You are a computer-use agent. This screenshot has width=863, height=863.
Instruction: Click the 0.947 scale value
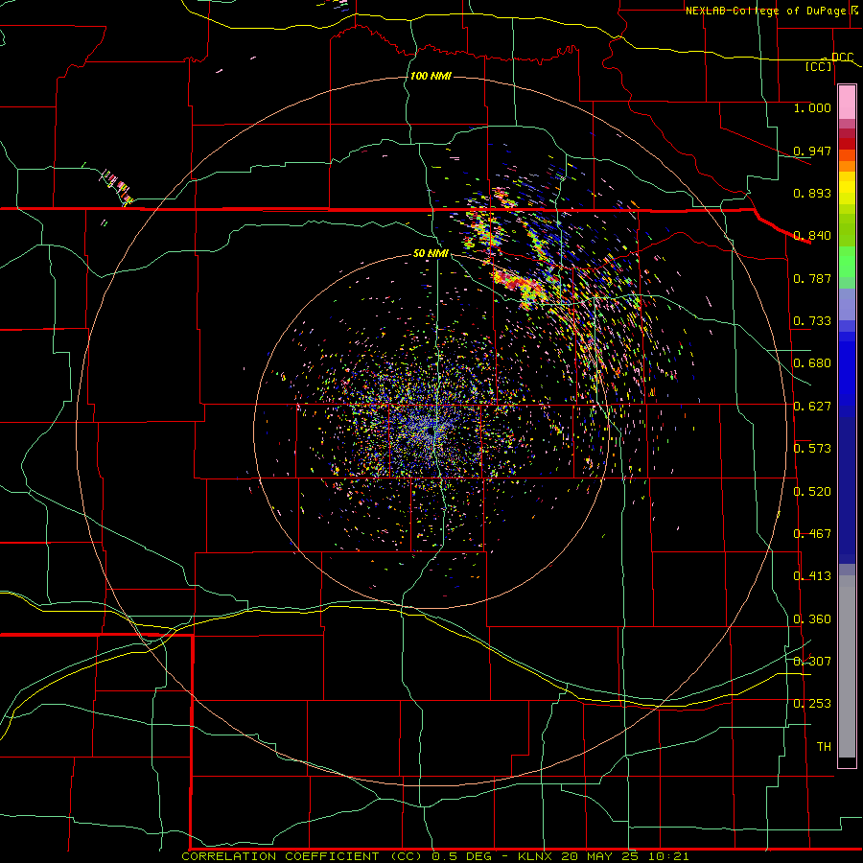click(812, 151)
